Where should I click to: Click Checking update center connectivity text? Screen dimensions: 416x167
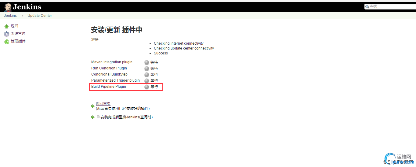tap(184, 48)
